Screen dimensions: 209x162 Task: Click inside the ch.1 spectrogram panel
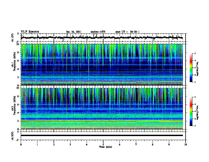102,65
